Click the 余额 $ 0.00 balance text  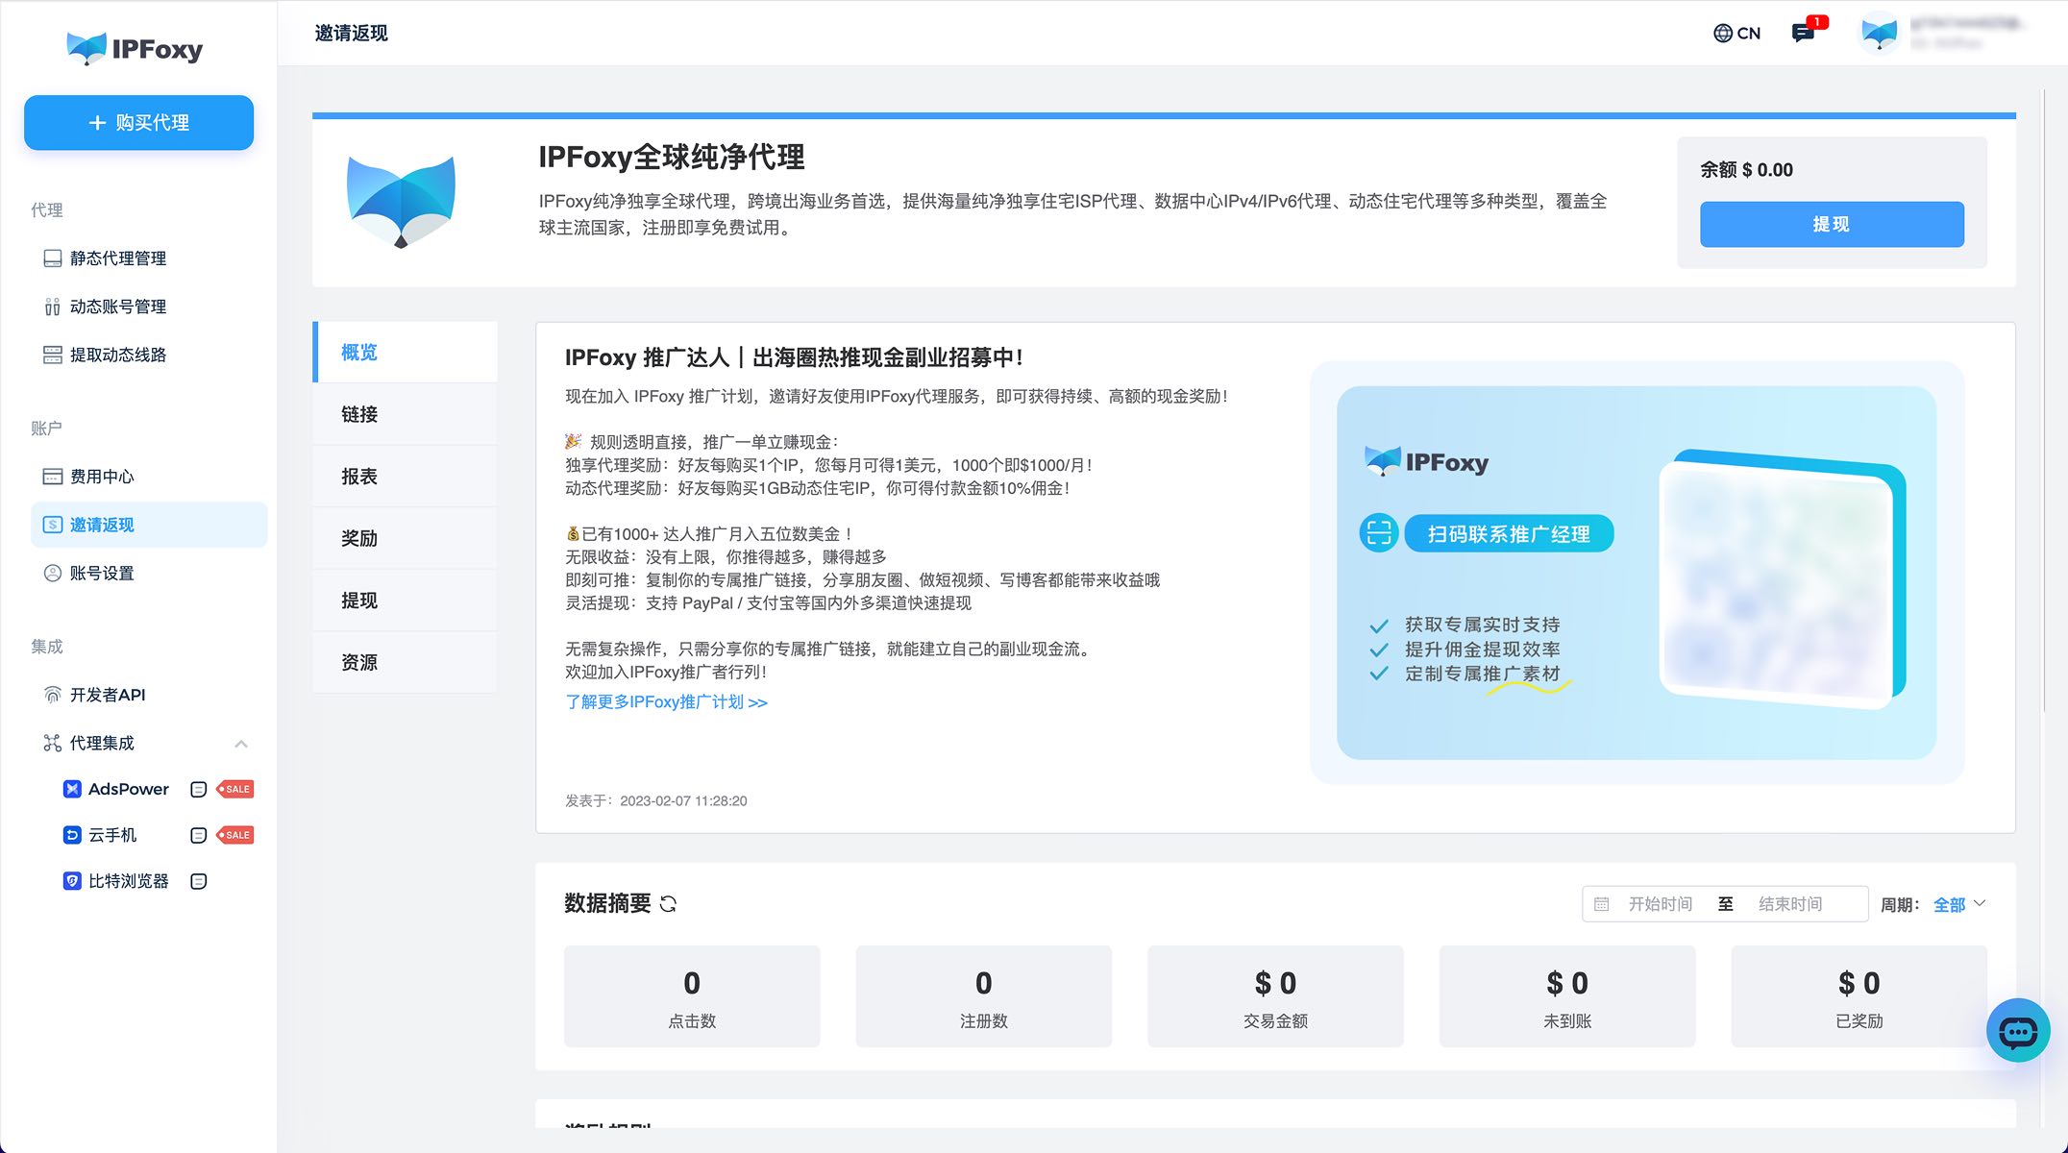coord(1746,170)
